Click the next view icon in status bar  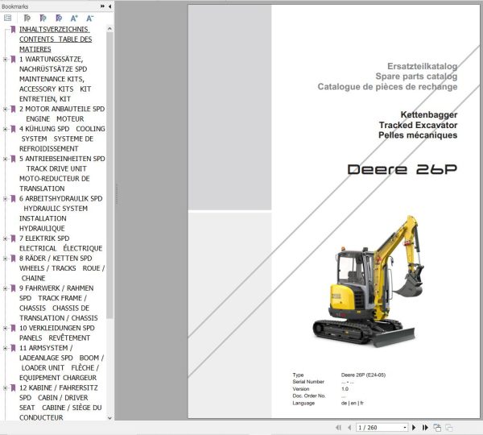[437, 428]
